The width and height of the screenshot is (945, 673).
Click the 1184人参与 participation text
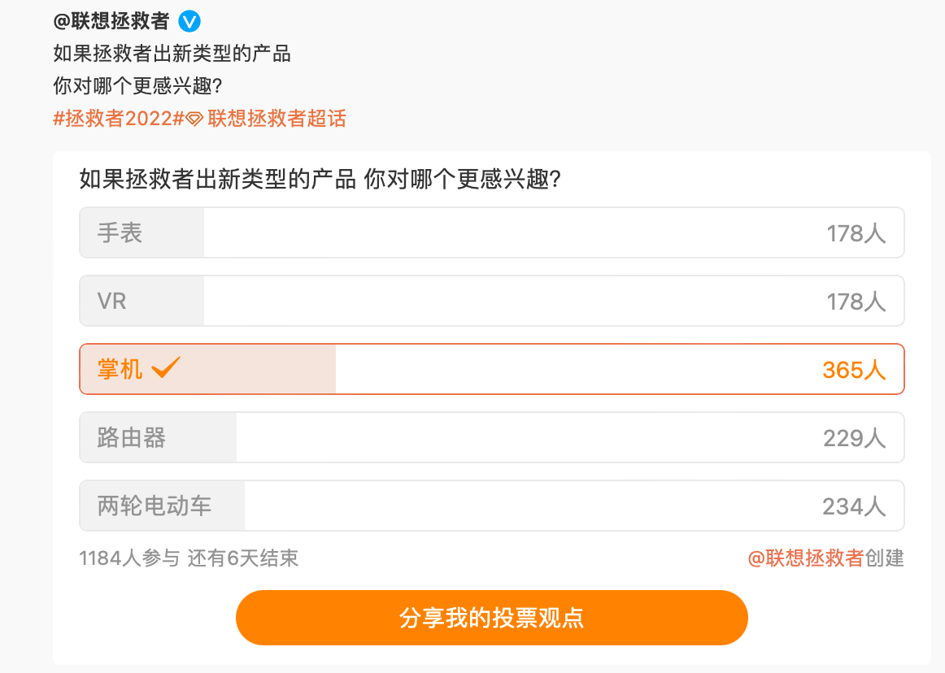tap(129, 558)
